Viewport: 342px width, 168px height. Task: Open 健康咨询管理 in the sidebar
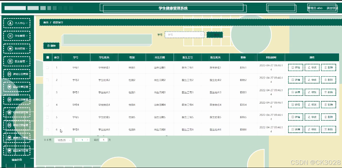point(17,138)
